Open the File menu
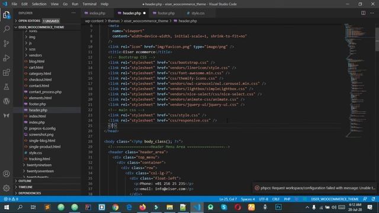 coord(14,4)
